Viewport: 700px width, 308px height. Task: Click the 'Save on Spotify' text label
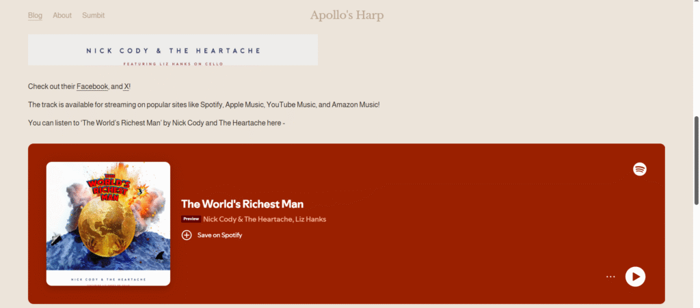[x=219, y=235]
